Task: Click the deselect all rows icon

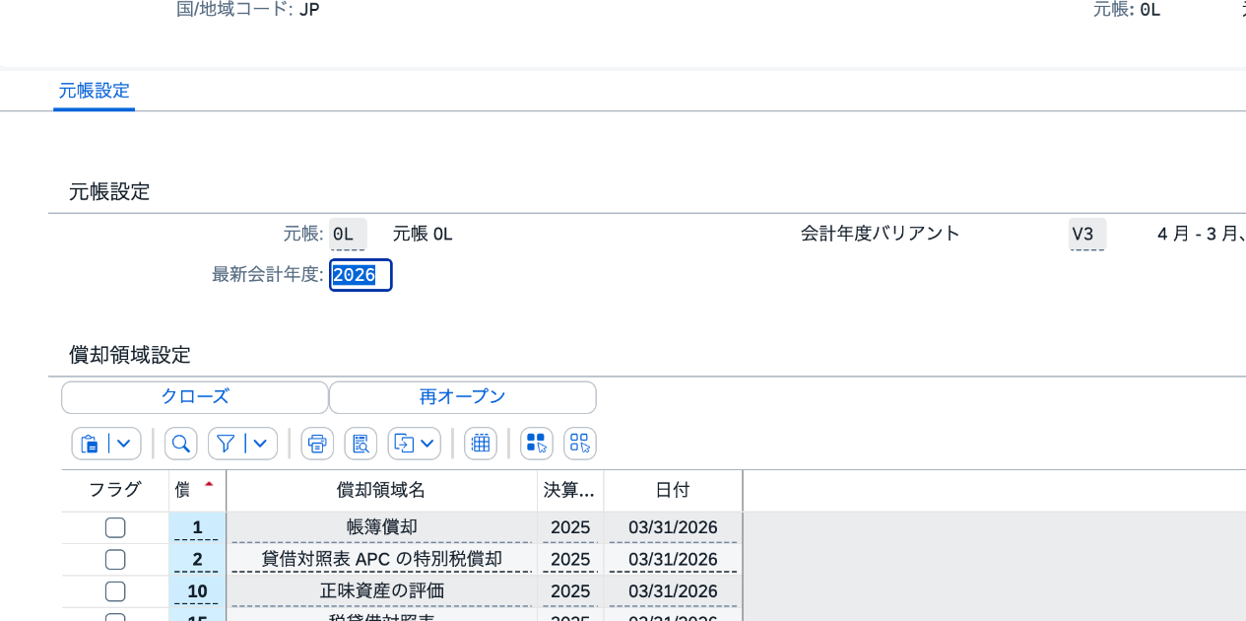Action: coord(580,444)
